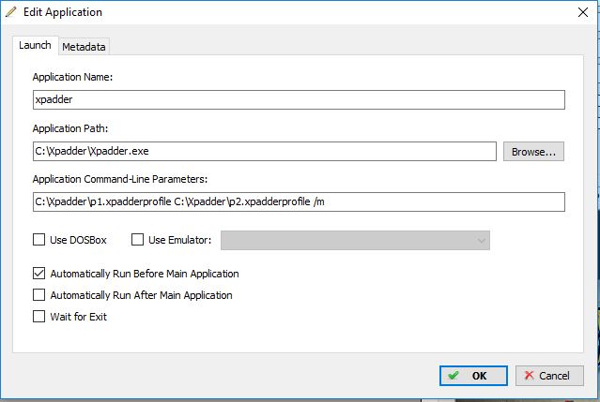This screenshot has height=402, width=600.
Task: Click into the Application Path text box
Action: [265, 151]
